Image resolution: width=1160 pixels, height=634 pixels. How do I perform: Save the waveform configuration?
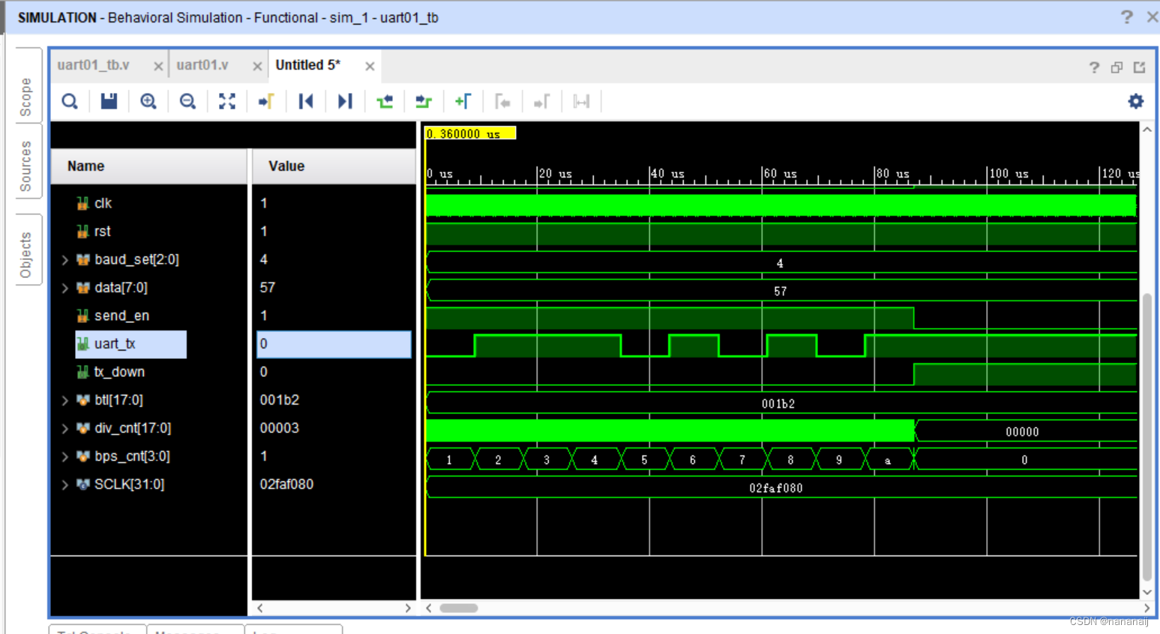click(109, 101)
